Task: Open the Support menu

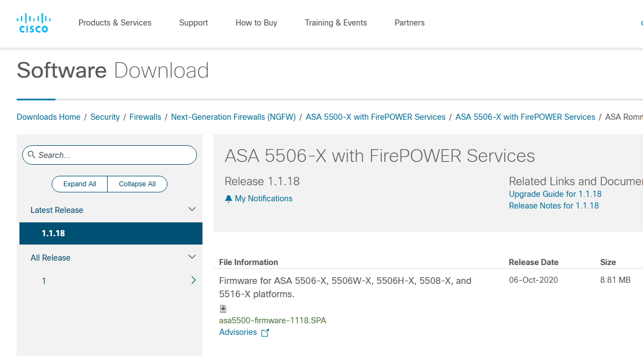Action: (x=194, y=23)
